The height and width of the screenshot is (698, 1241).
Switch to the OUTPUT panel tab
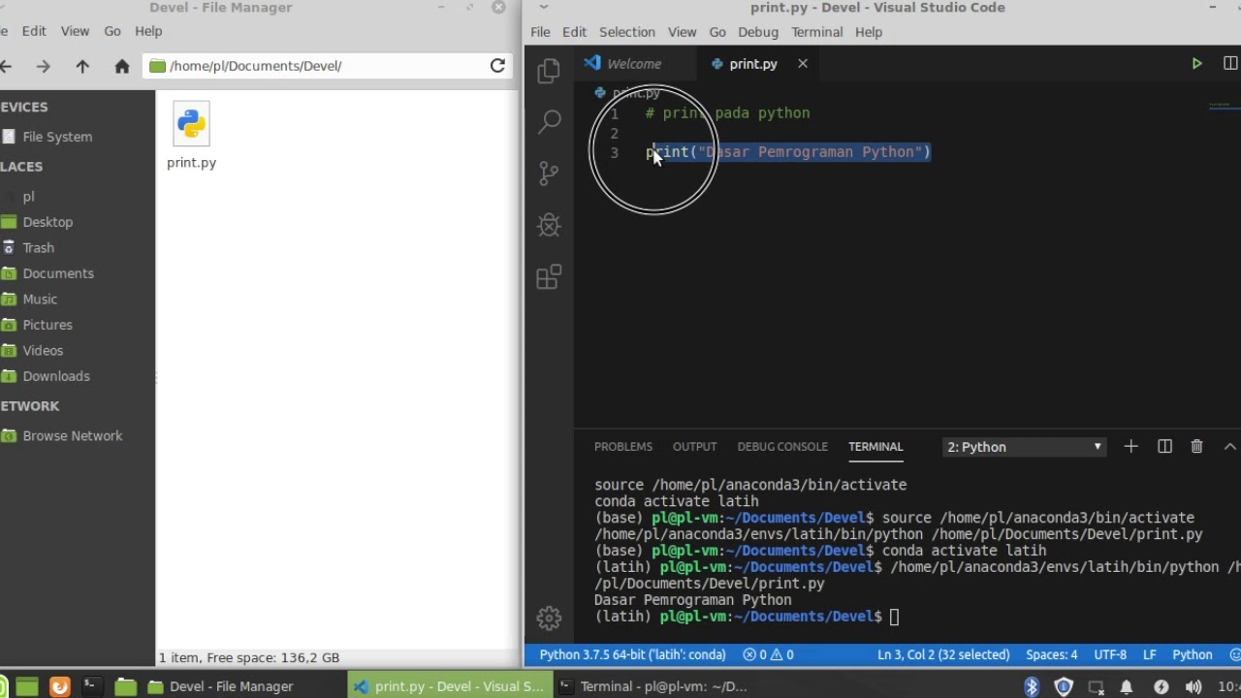click(x=695, y=447)
